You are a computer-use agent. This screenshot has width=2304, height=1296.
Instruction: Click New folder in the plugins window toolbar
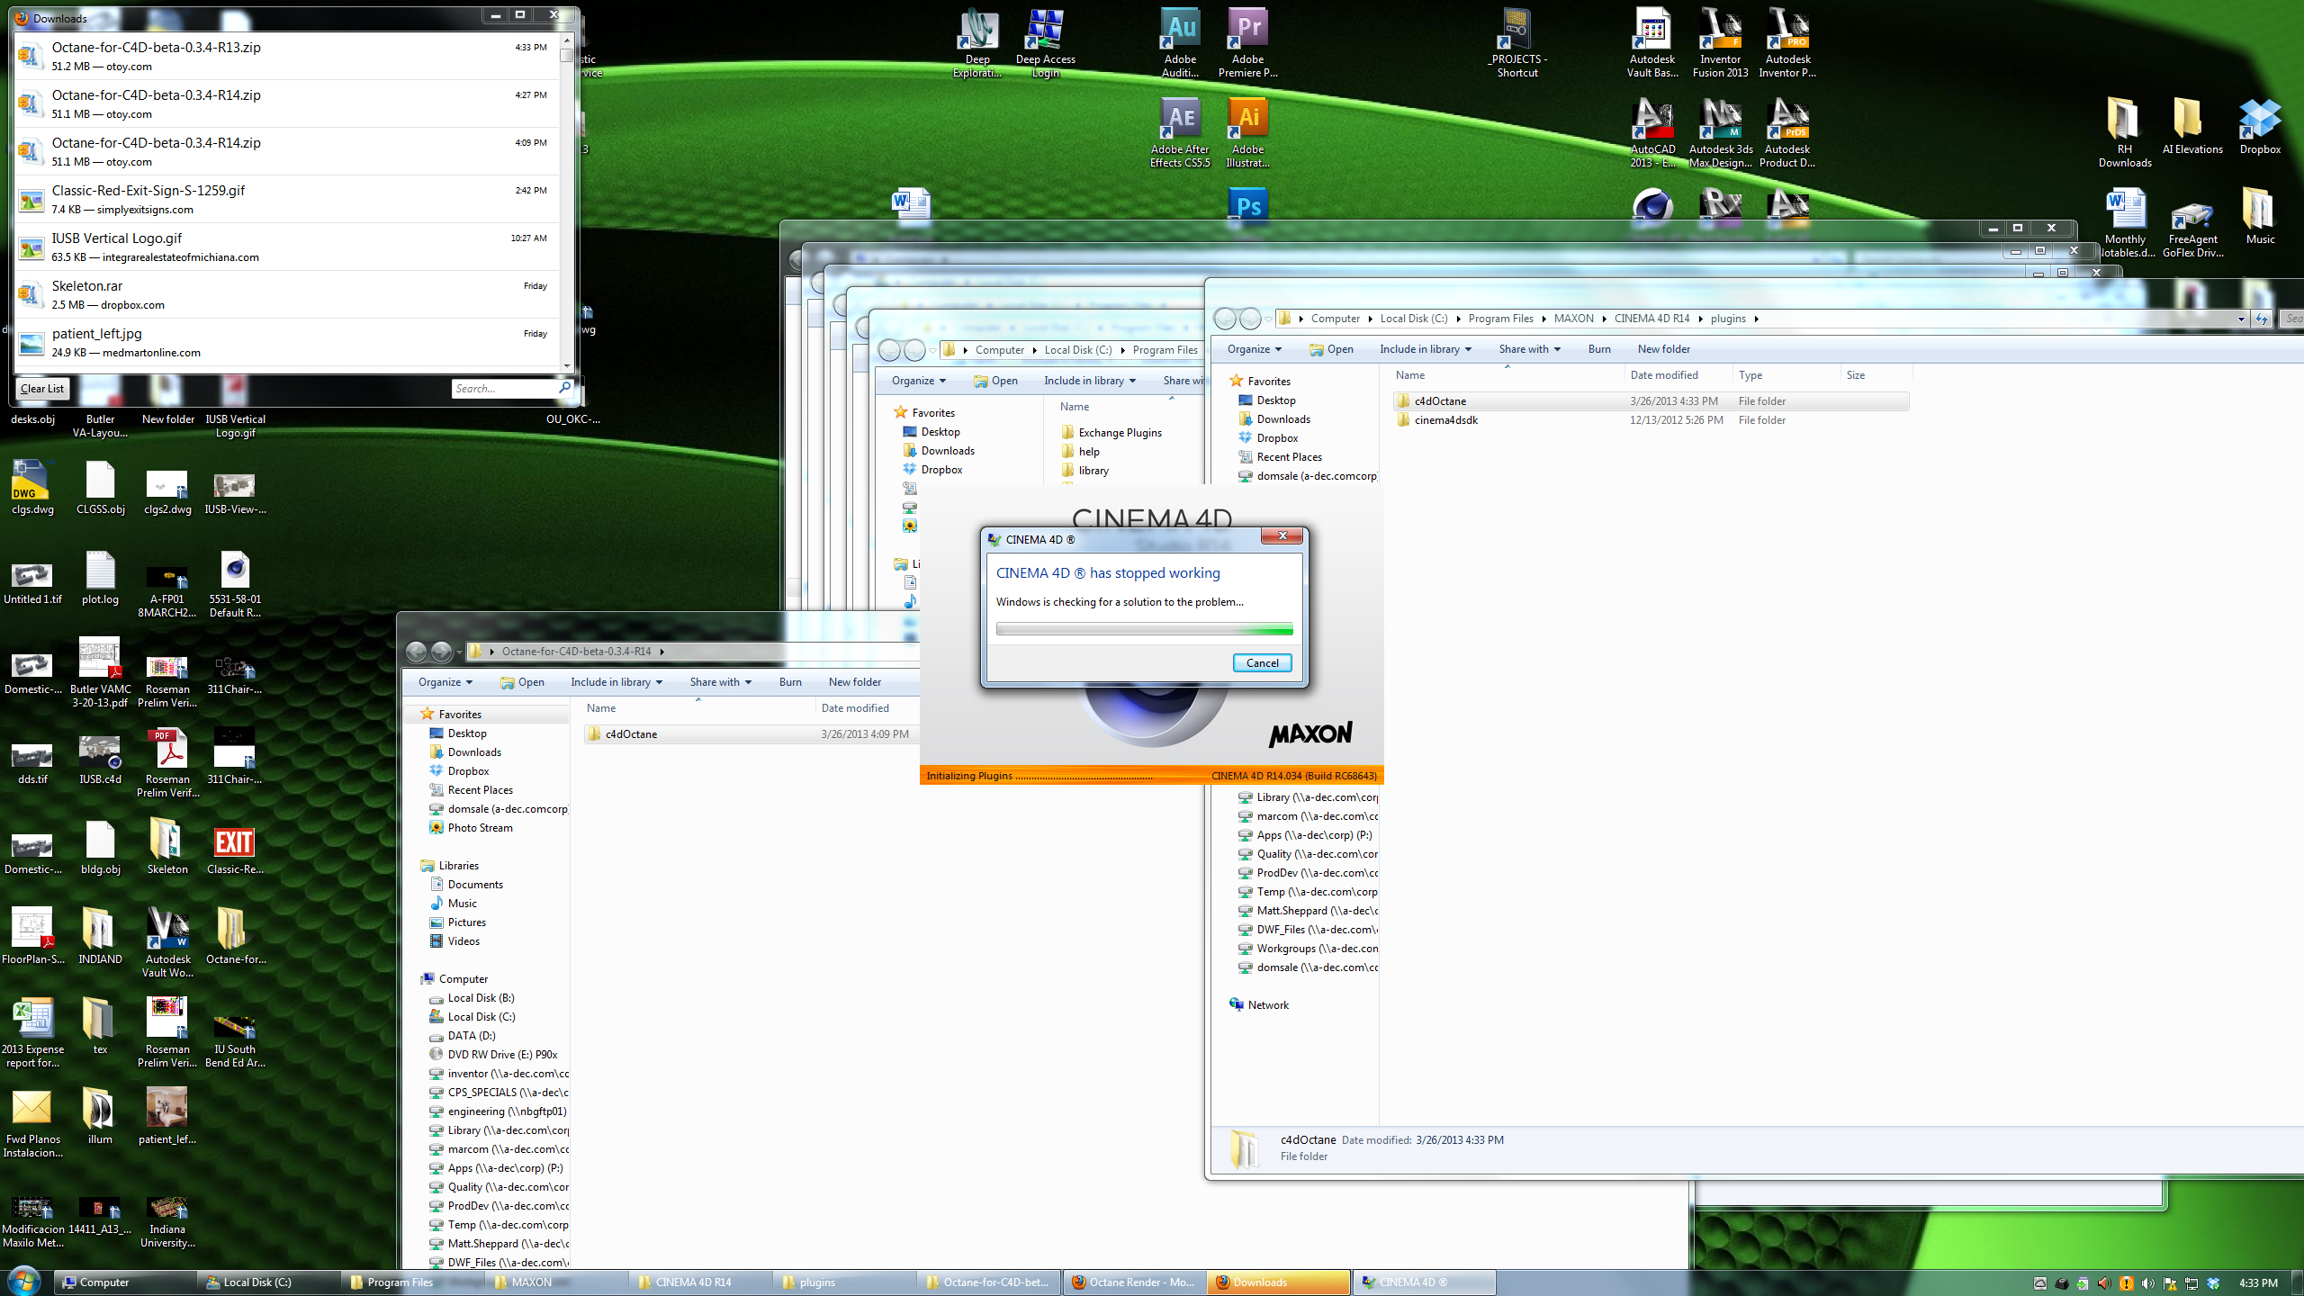point(1664,349)
